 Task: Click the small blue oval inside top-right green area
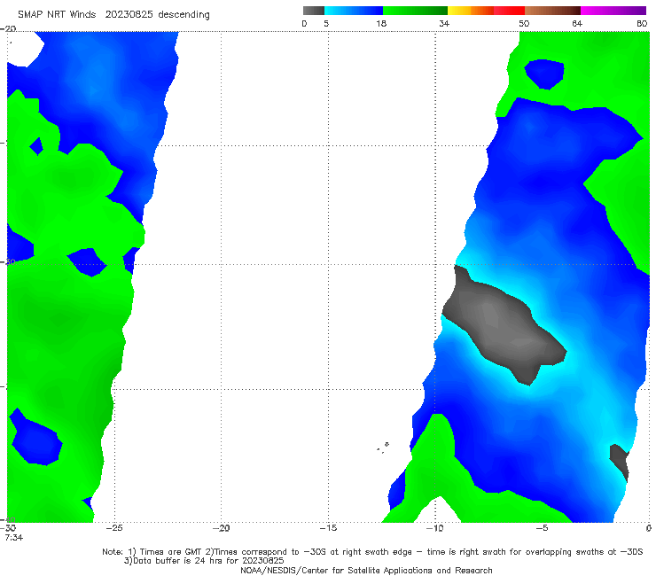544,74
